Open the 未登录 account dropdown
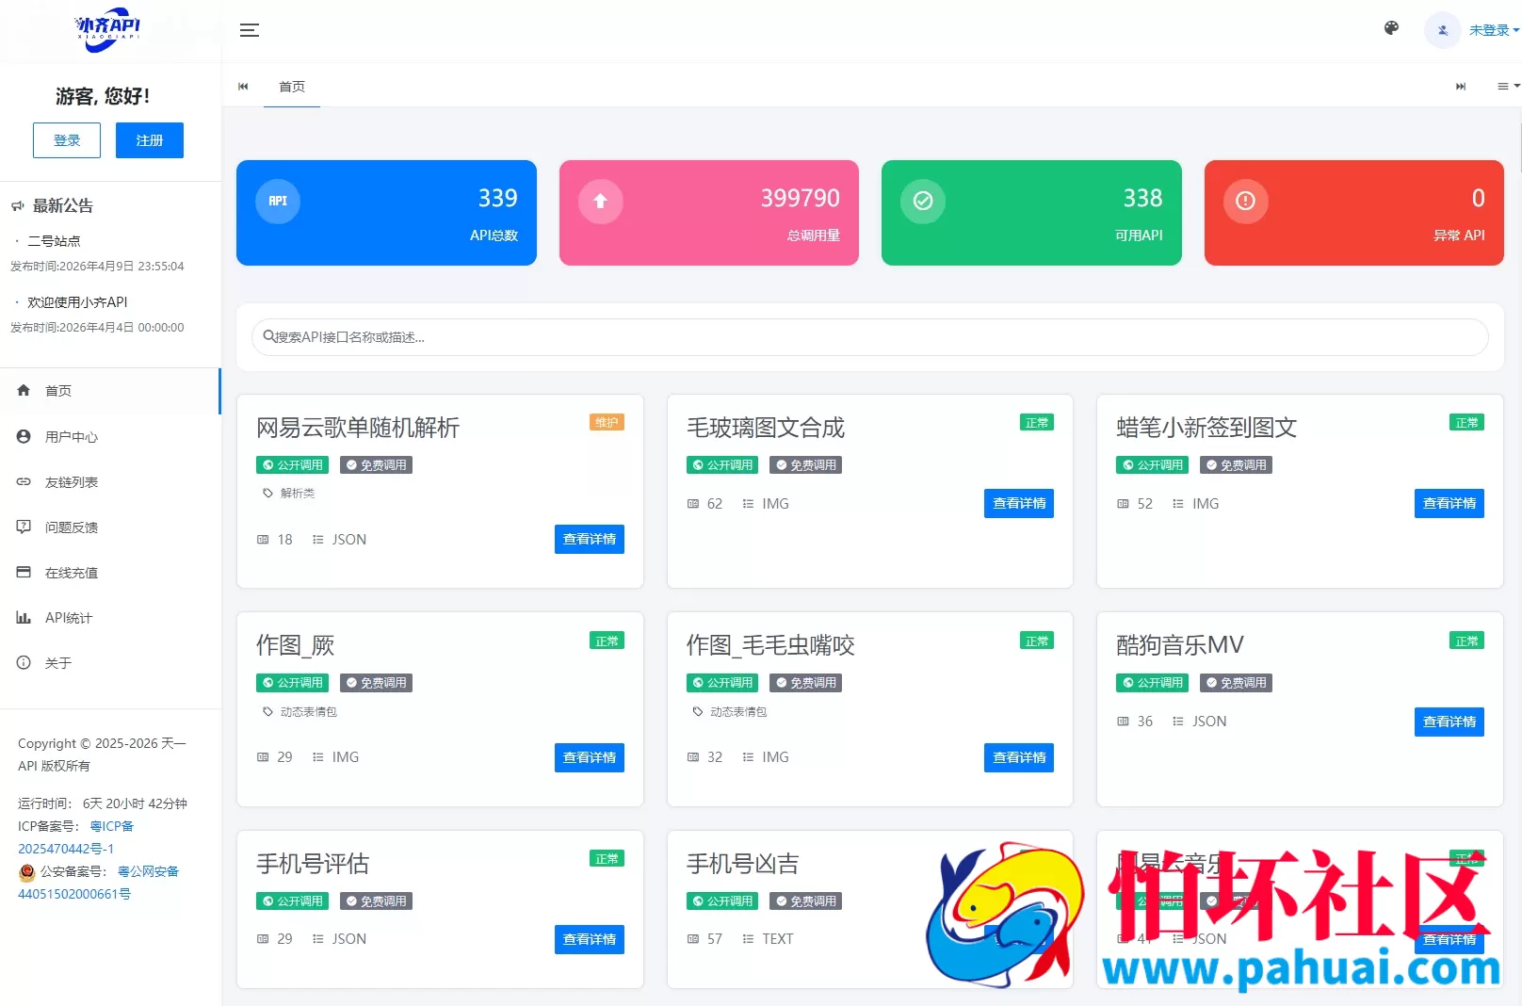Viewport: 1522px width, 1006px height. click(1491, 29)
